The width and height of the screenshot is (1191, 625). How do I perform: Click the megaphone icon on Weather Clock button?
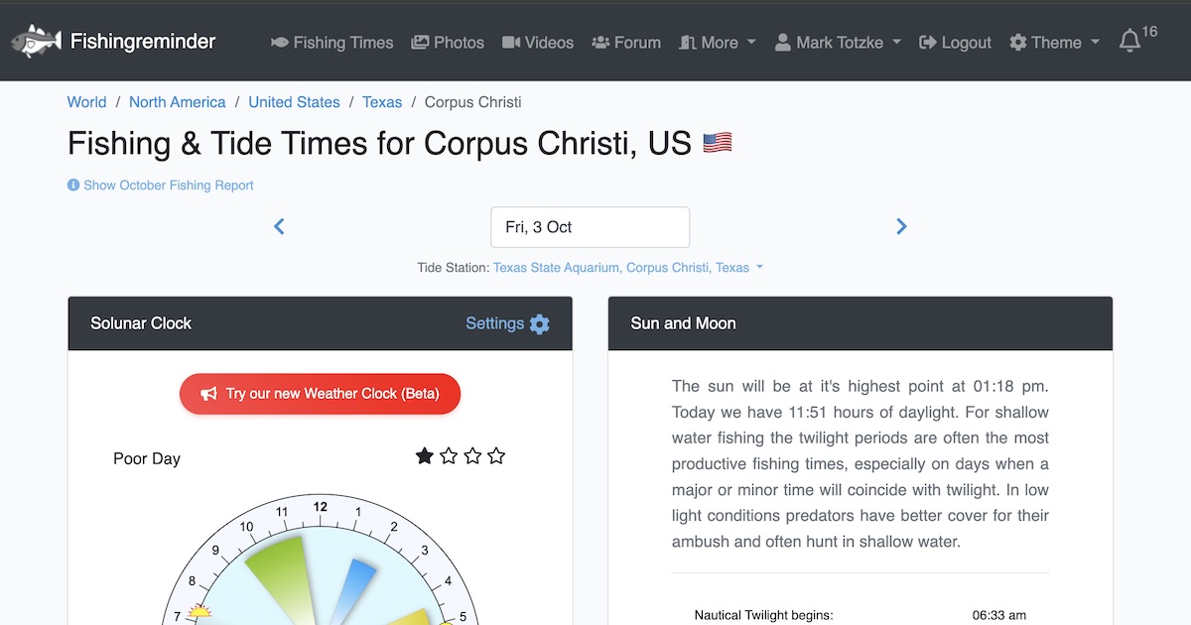tap(208, 394)
